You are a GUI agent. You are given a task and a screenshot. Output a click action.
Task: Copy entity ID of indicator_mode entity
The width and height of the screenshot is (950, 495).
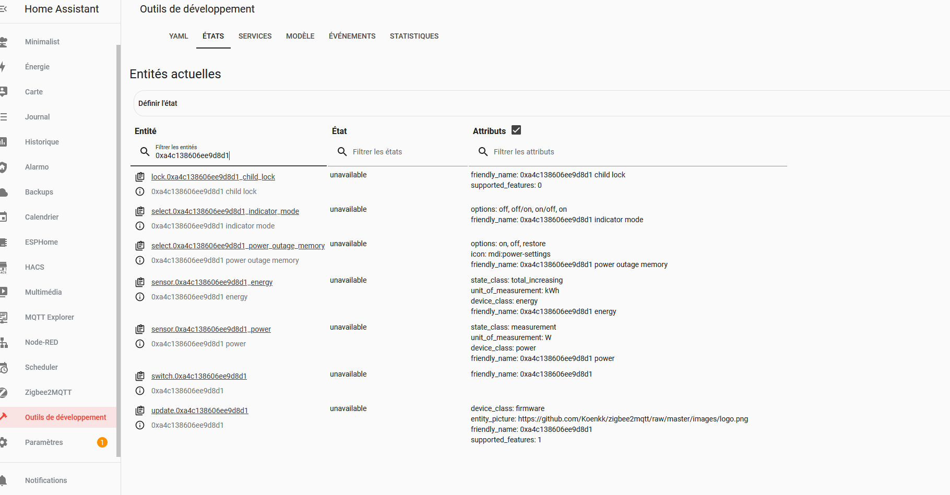(140, 211)
